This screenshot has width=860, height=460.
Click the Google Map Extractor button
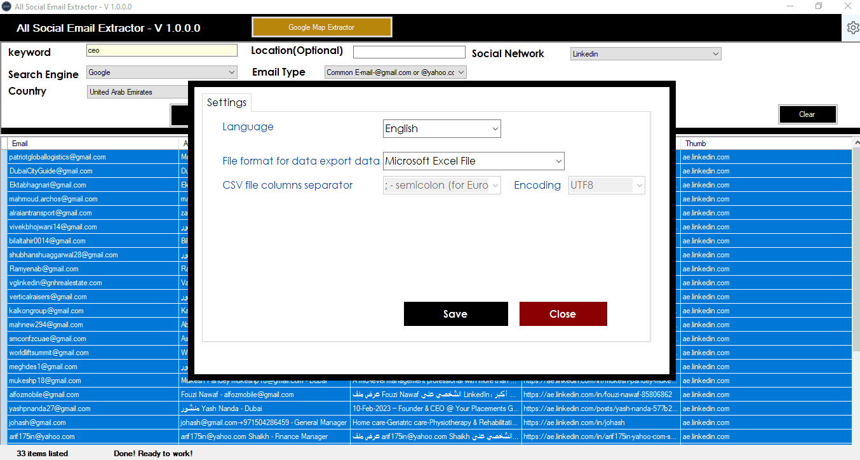tap(321, 27)
